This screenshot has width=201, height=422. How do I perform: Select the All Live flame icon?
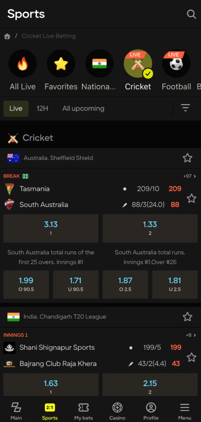pyautogui.click(x=22, y=64)
